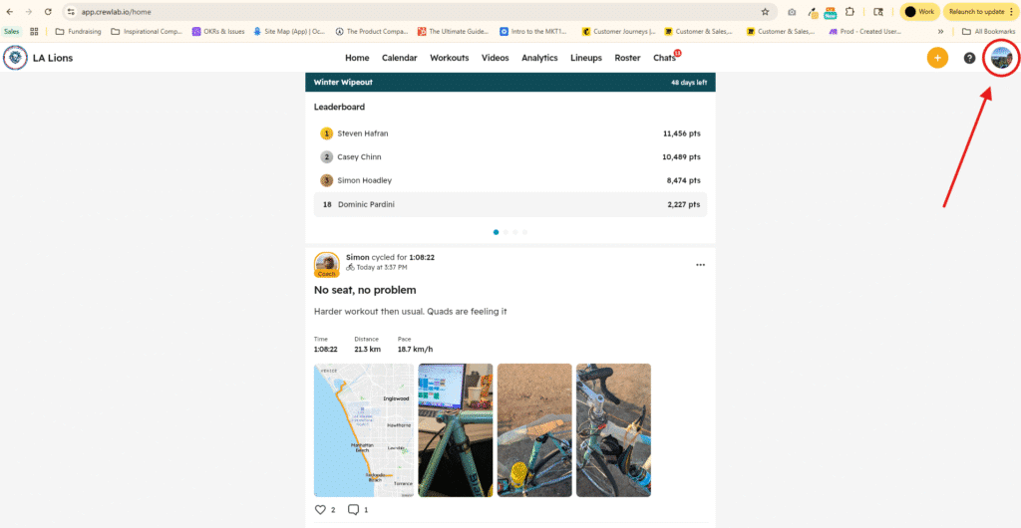
Task: Open the route map thumbnail
Action: [x=363, y=429]
